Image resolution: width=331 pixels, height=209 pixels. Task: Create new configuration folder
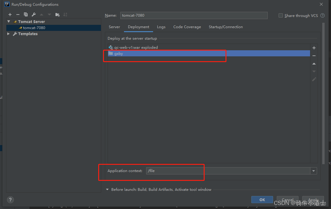(x=57, y=15)
